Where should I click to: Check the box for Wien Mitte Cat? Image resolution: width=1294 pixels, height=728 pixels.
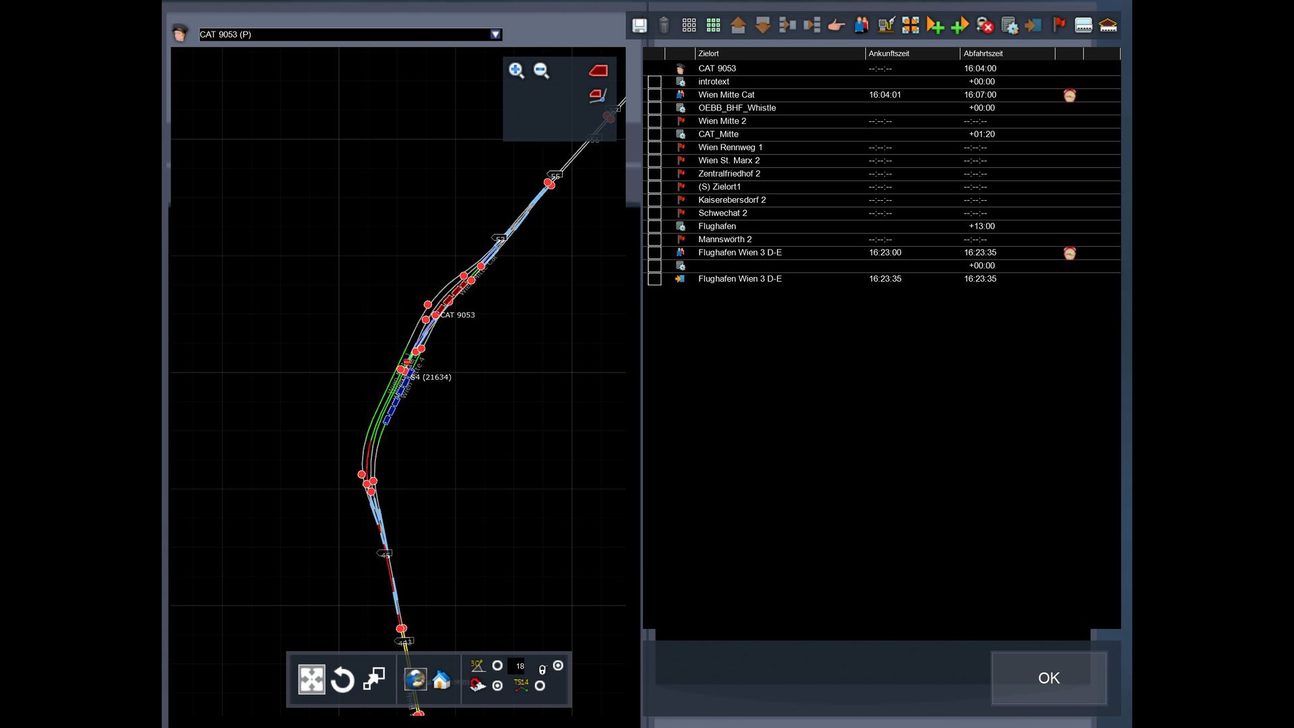(x=654, y=95)
